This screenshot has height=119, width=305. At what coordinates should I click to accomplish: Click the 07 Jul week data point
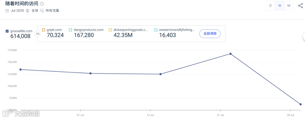(x=90, y=73)
